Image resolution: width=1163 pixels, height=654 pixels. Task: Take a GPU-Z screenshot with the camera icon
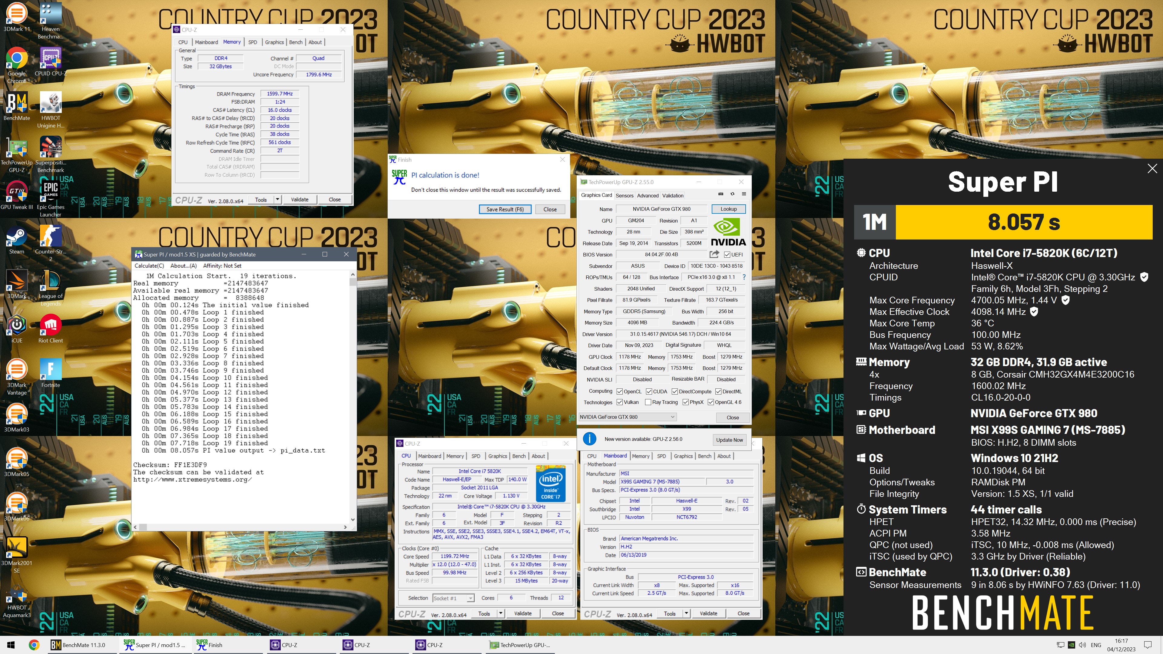click(721, 194)
